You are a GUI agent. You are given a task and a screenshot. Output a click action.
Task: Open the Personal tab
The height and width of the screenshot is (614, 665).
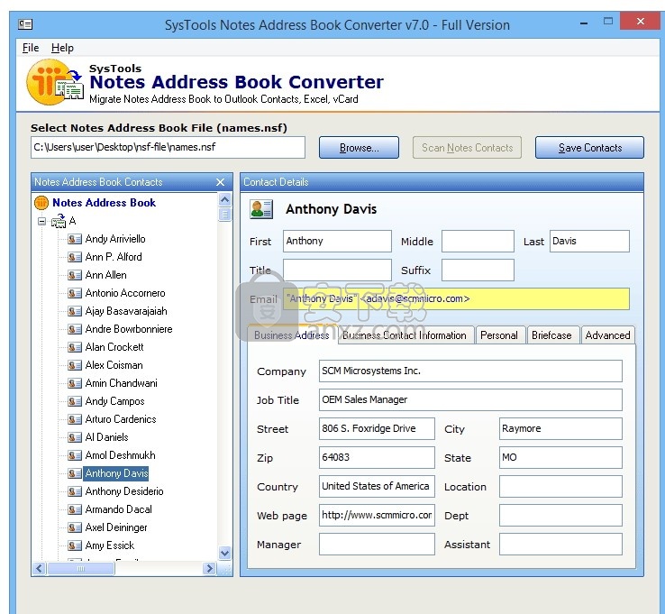click(x=499, y=335)
